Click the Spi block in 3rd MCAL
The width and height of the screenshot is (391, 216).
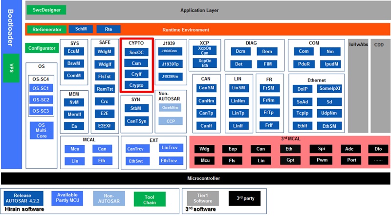click(x=321, y=149)
